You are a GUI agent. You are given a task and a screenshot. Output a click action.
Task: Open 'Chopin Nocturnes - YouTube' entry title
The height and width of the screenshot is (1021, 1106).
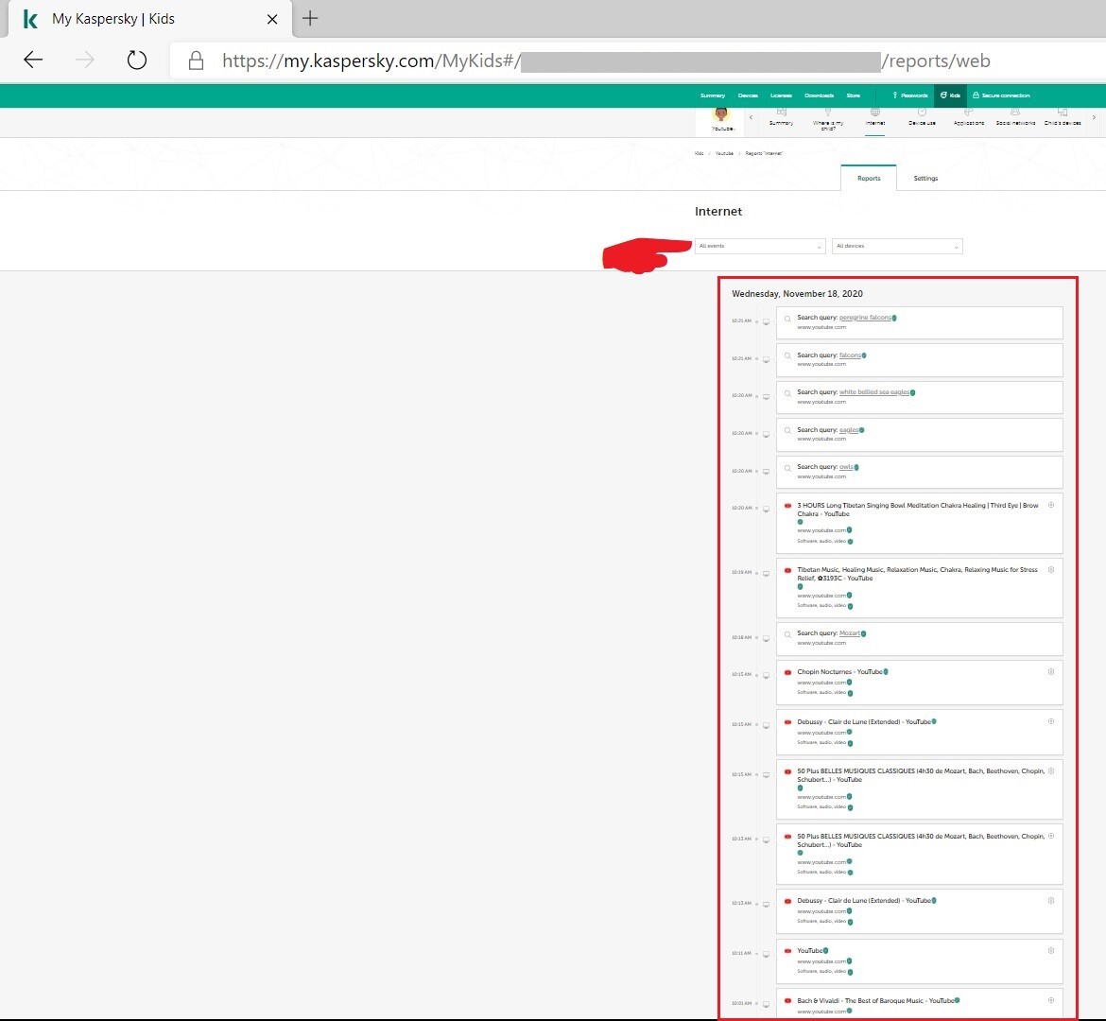click(839, 672)
